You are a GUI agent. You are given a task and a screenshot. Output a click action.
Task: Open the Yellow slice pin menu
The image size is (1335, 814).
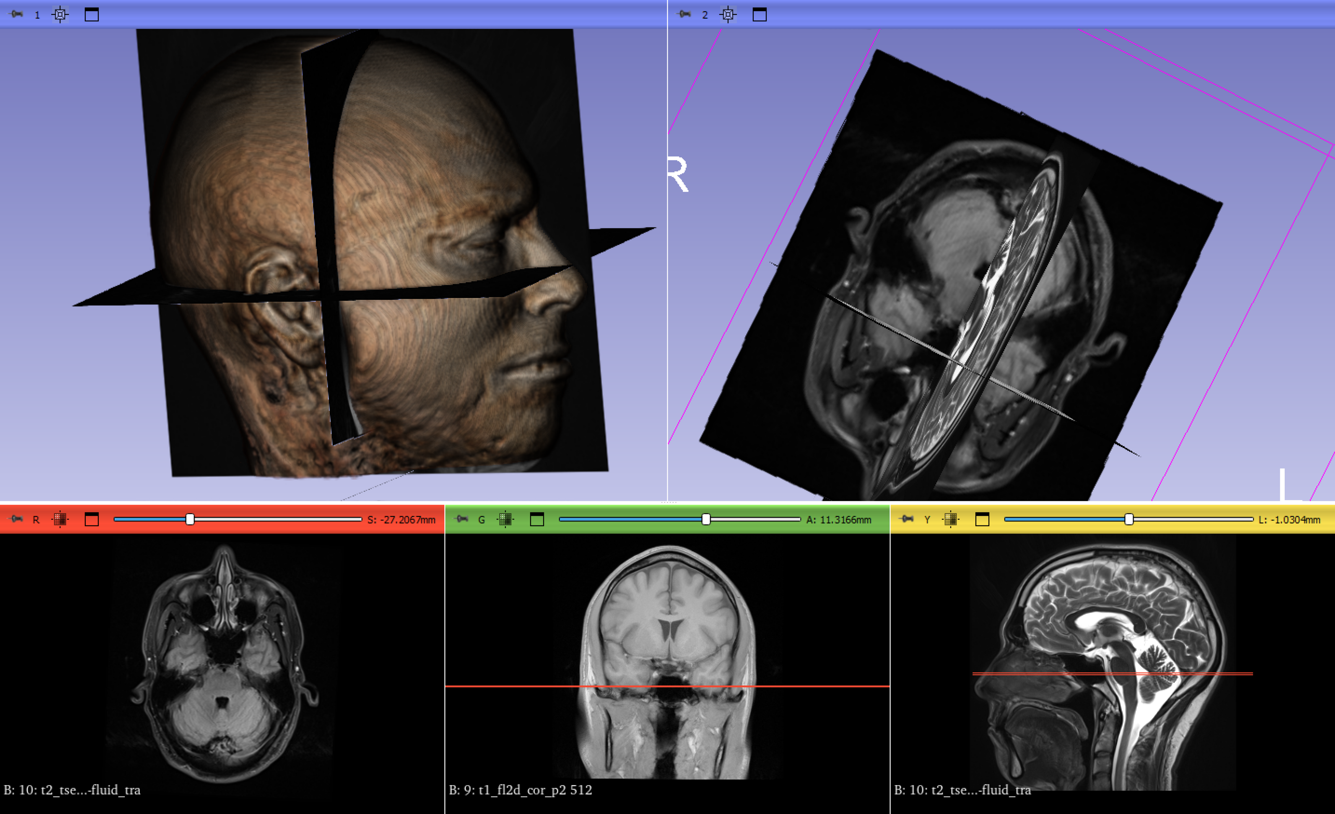tap(906, 519)
